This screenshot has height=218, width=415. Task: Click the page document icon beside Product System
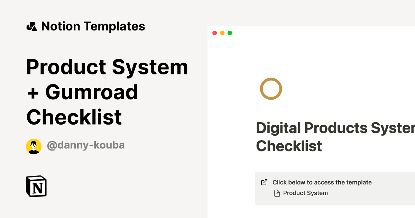pos(277,193)
